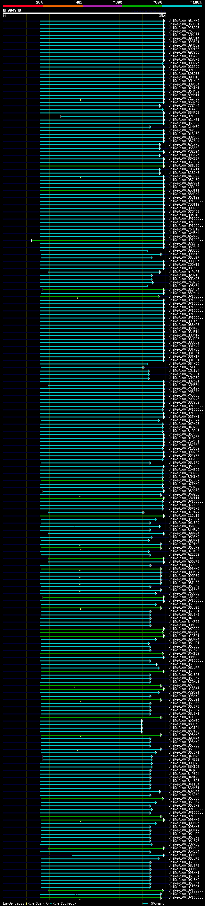Click hit UniRef100_A6RAK0
The width and height of the screenshot is (205, 906).
184,236
